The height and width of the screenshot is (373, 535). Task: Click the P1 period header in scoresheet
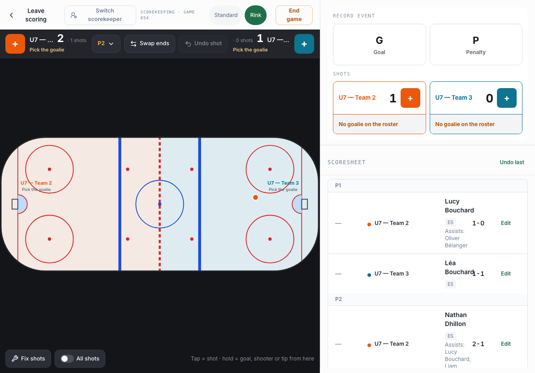tap(427, 186)
